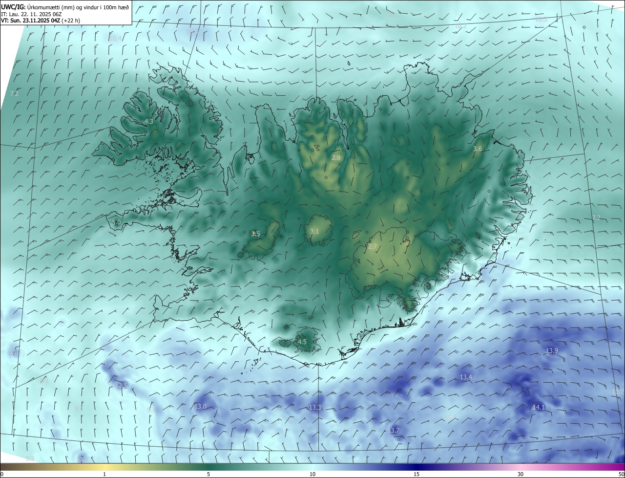
Task: Click the 50 tick on the colour scale
Action: [621, 474]
